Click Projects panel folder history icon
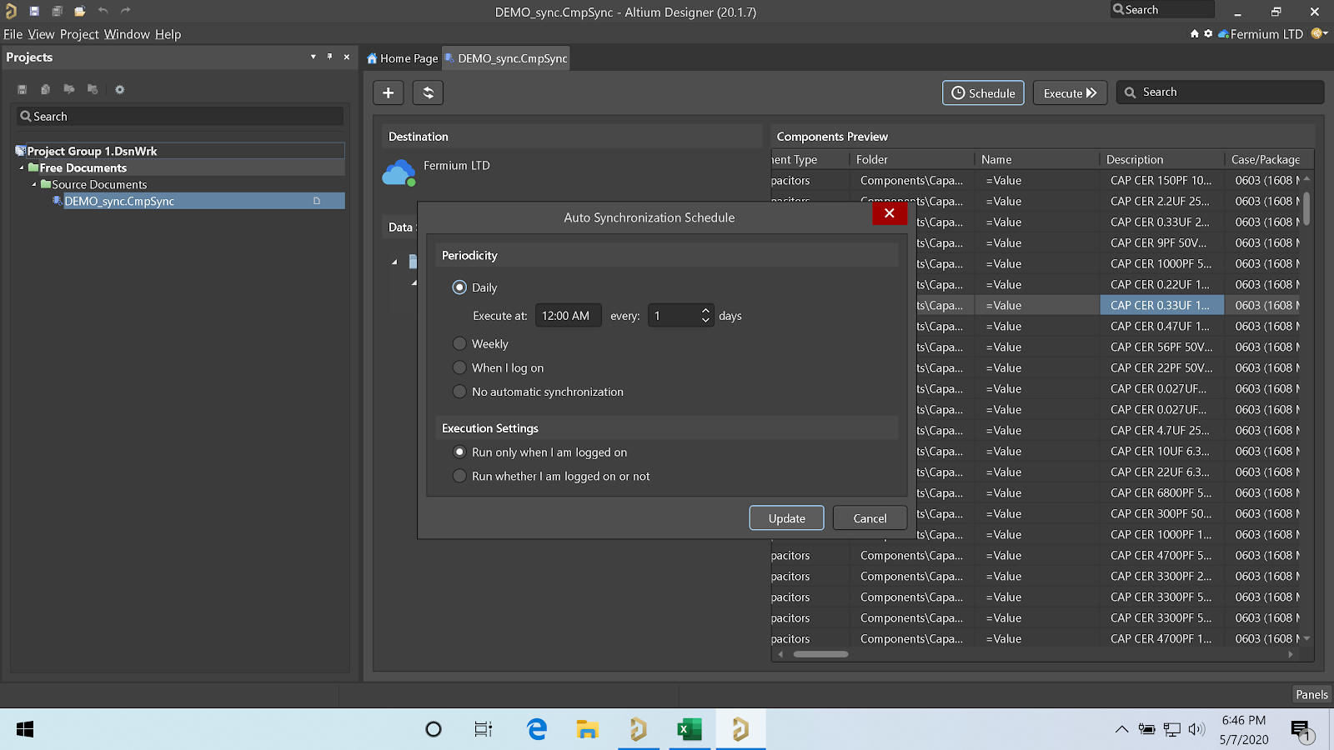The height and width of the screenshot is (750, 1334). pyautogui.click(x=93, y=89)
